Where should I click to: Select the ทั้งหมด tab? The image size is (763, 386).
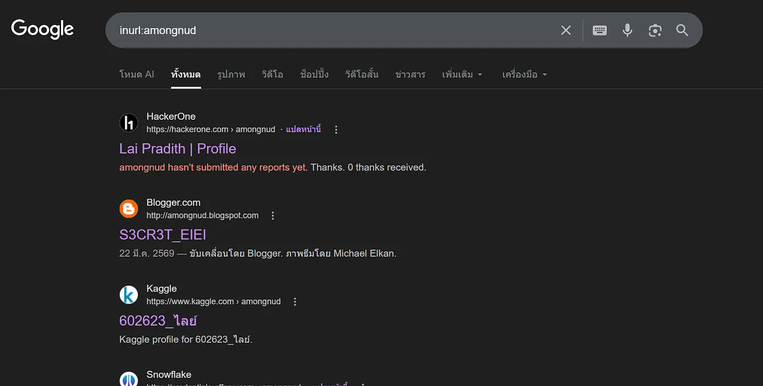[186, 75]
